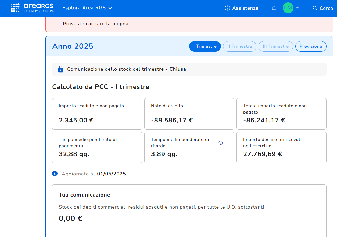The image size is (337, 237).
Task: Select the I Trimestre tab
Action: [205, 46]
